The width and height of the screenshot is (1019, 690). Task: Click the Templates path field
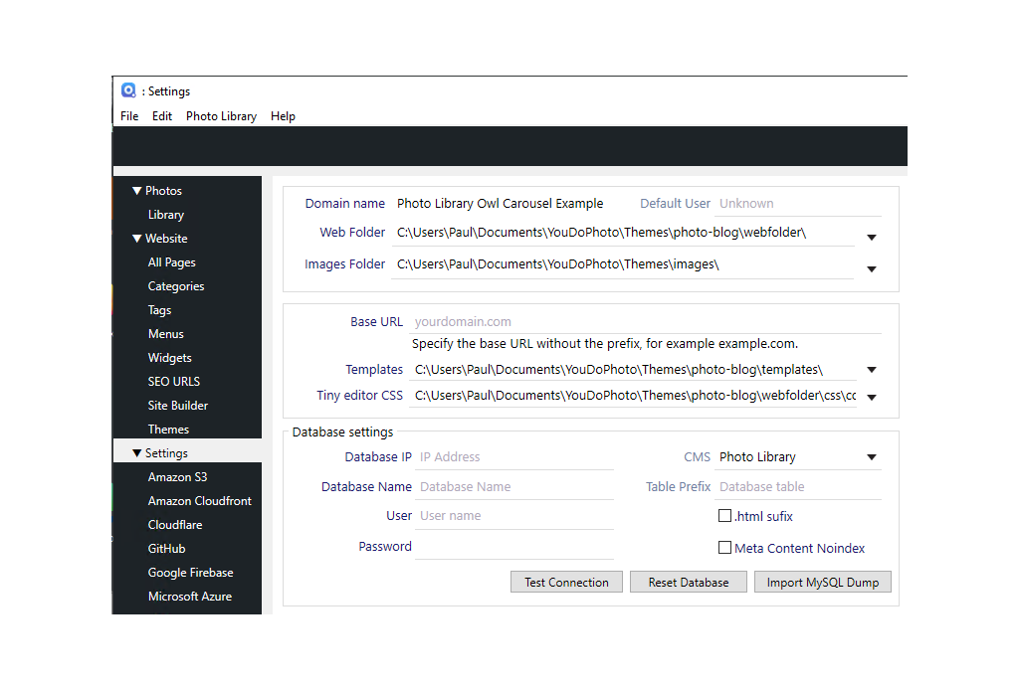click(x=633, y=370)
